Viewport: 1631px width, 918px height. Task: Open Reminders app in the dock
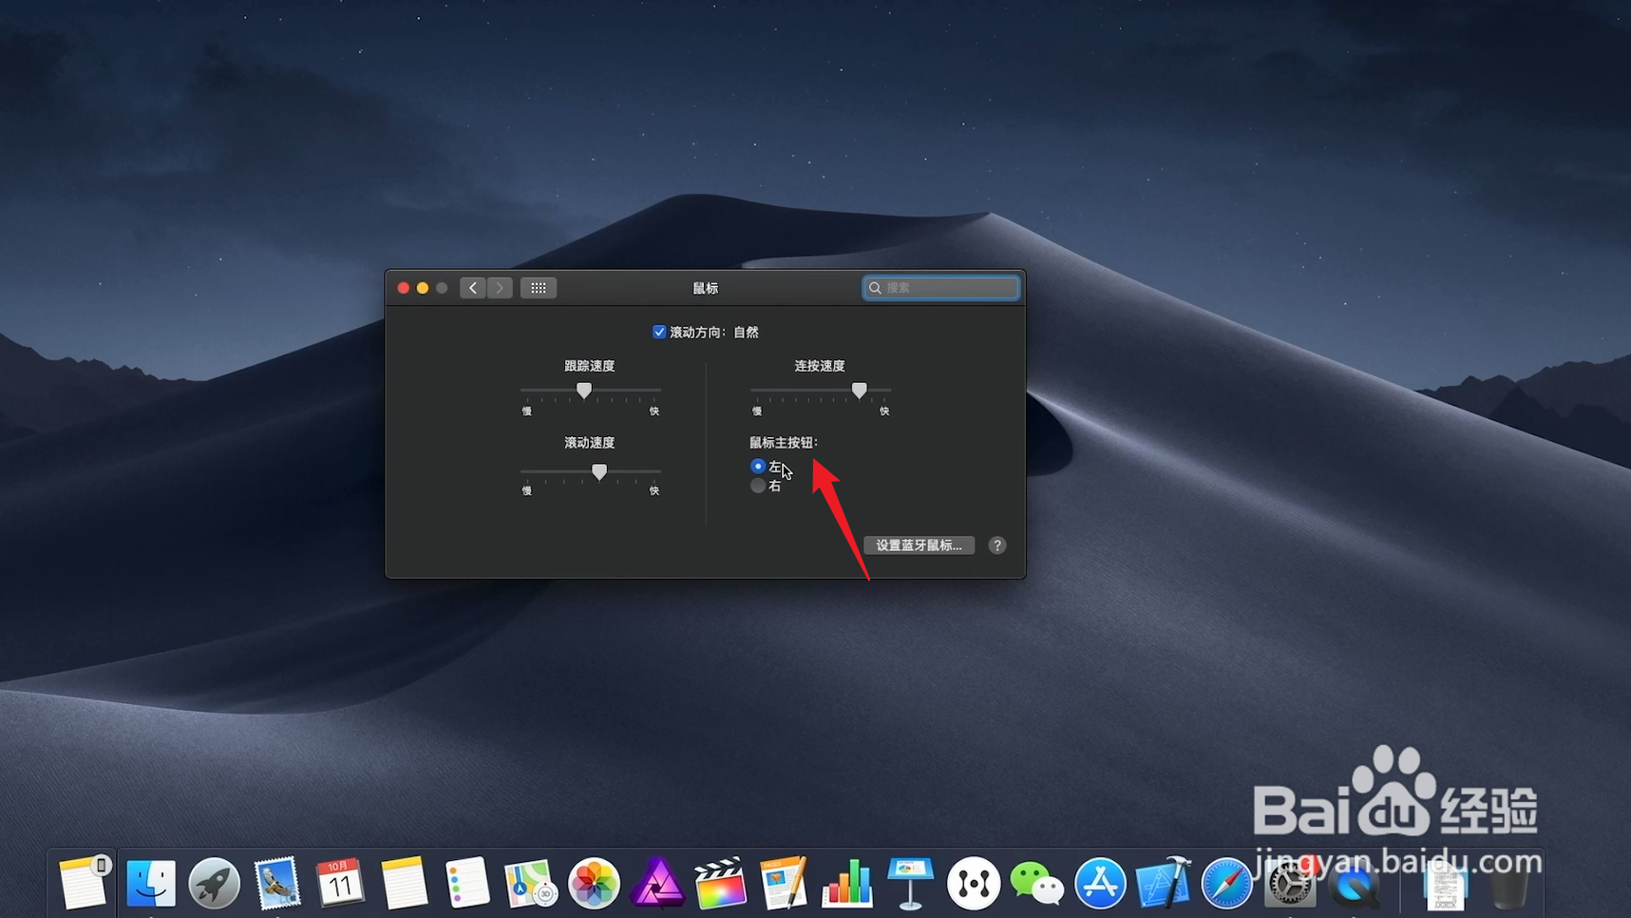coord(466,883)
